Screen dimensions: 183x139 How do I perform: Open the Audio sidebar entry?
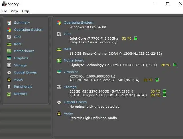(19, 79)
